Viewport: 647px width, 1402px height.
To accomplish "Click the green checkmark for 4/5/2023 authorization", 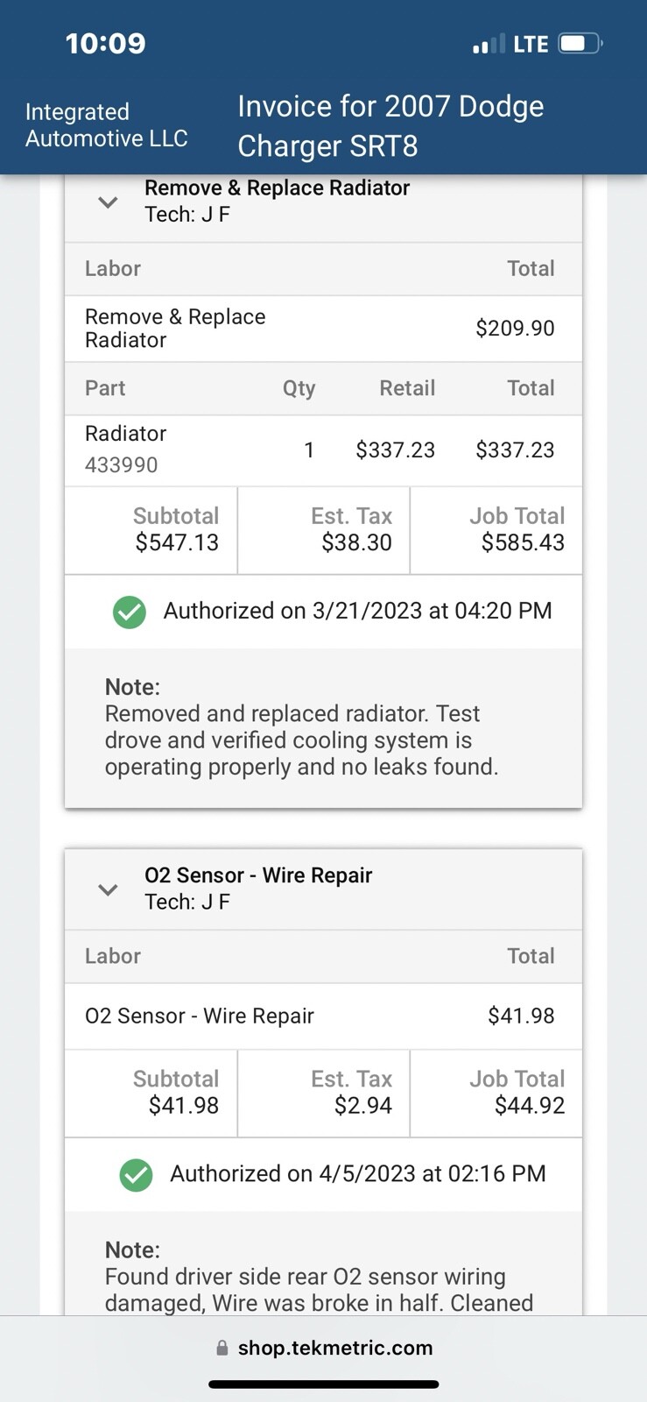I will [136, 1175].
